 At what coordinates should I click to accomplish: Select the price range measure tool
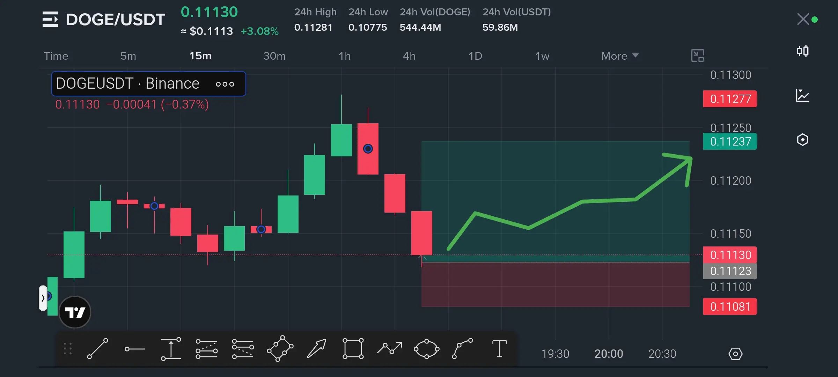pyautogui.click(x=171, y=349)
